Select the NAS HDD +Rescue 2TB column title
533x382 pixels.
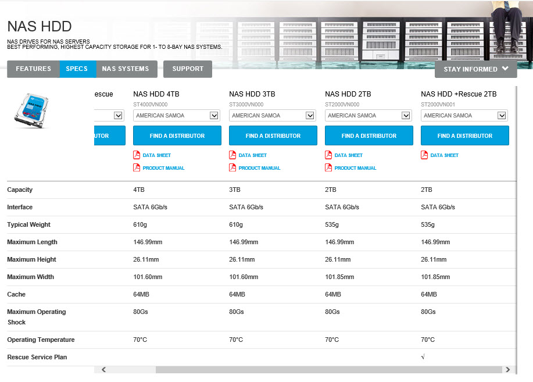(x=459, y=94)
